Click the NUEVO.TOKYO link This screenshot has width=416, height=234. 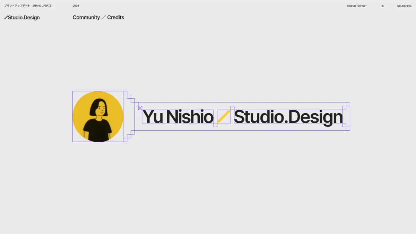pos(357,6)
